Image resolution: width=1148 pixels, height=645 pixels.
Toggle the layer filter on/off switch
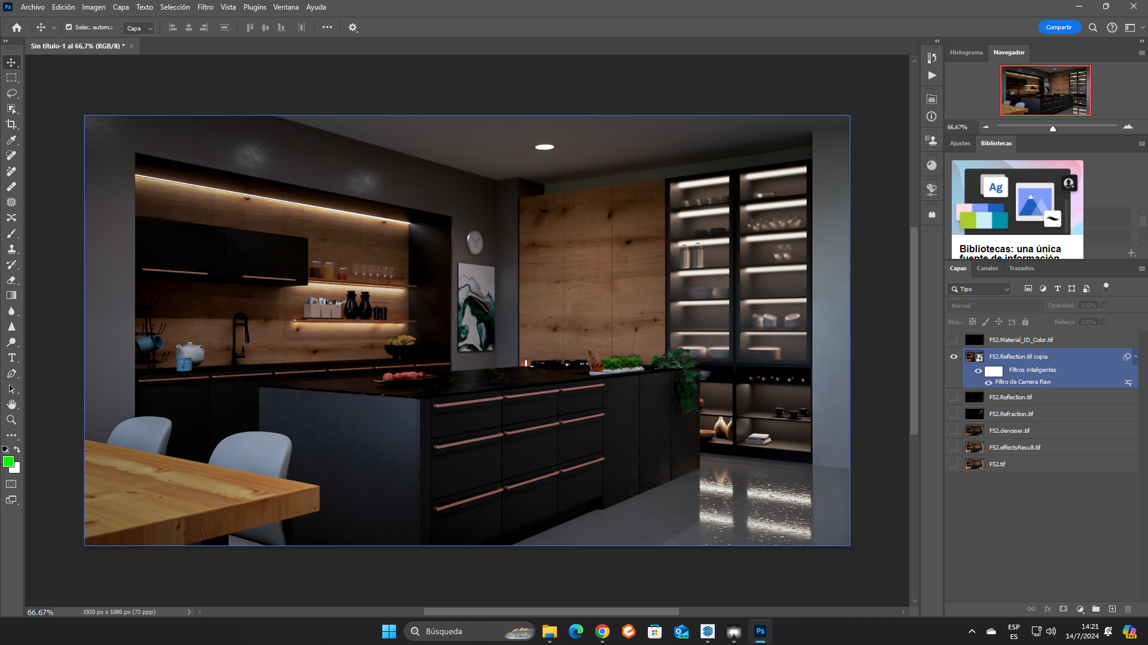point(1106,288)
